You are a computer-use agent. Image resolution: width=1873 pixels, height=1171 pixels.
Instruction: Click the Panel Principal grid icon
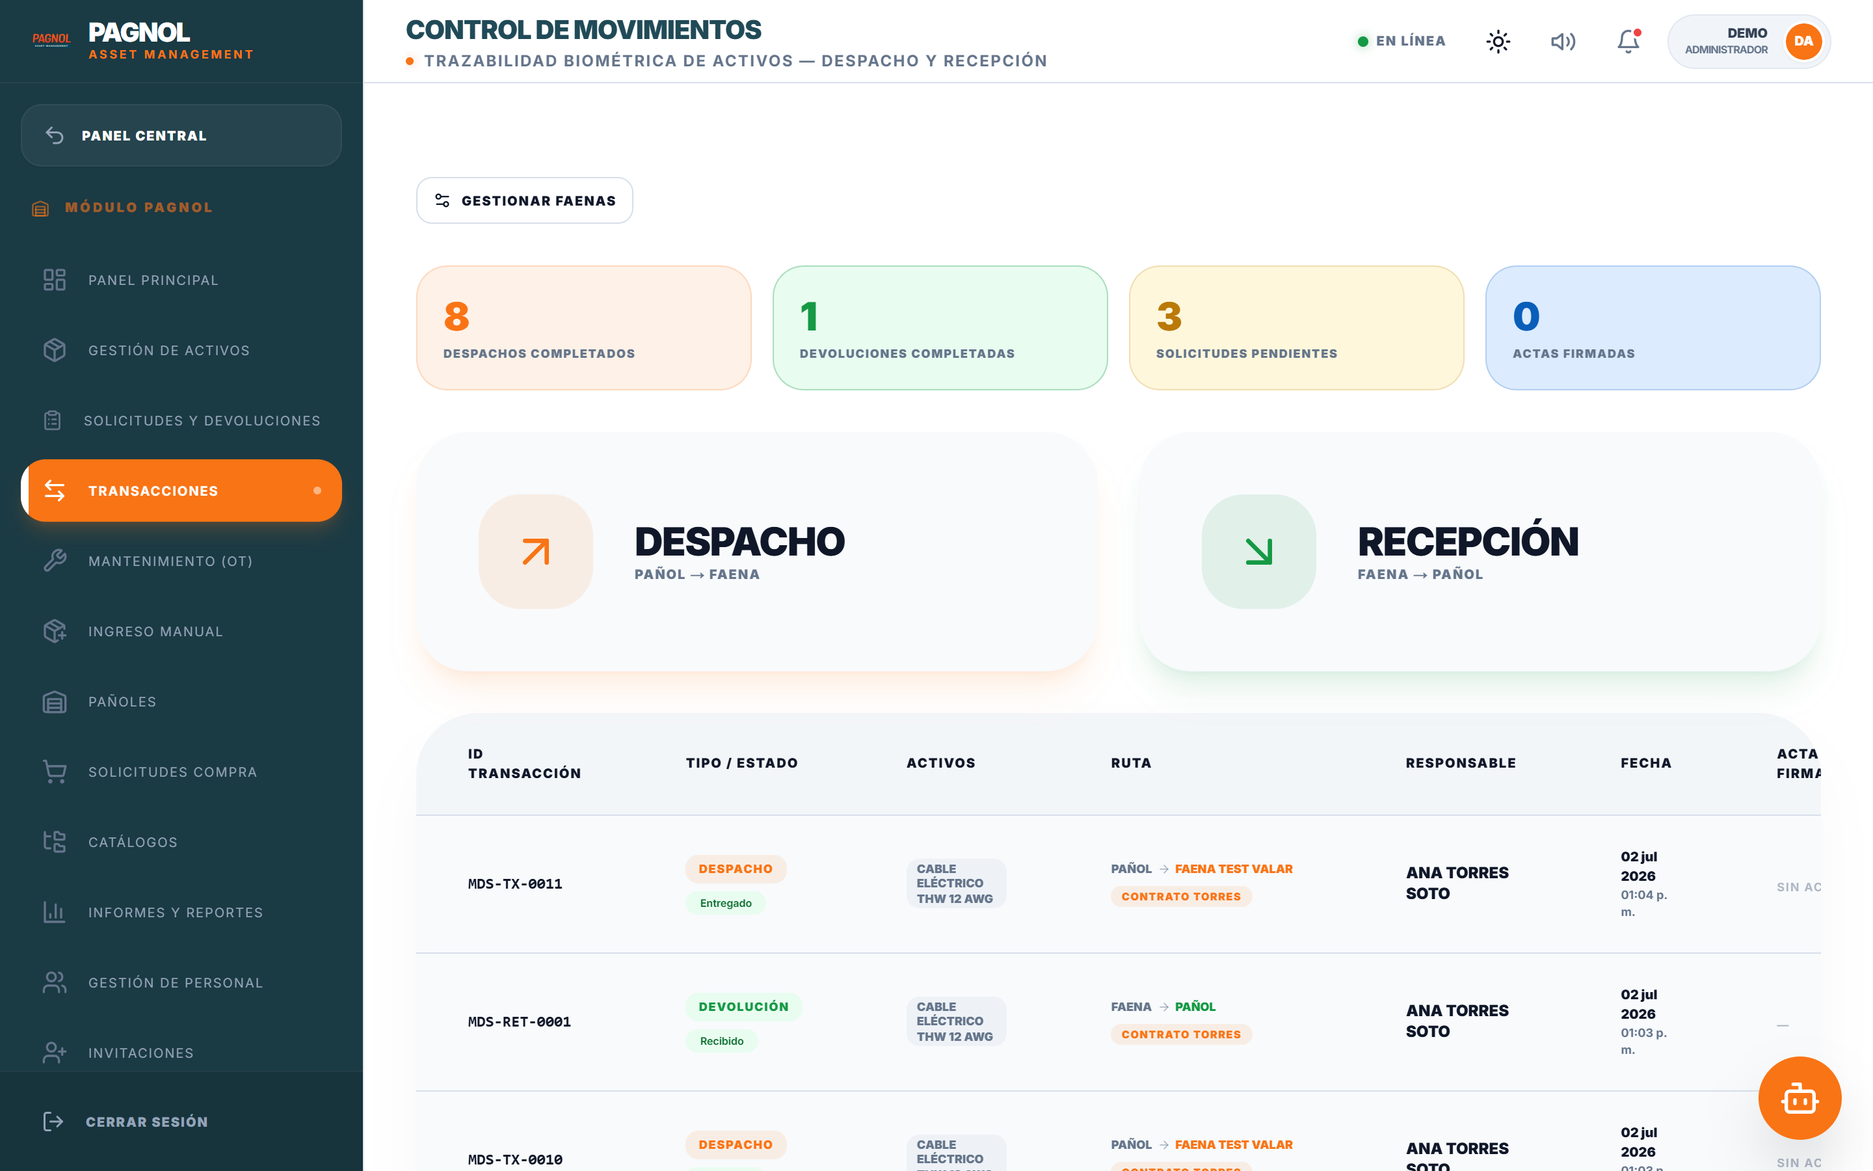click(54, 280)
